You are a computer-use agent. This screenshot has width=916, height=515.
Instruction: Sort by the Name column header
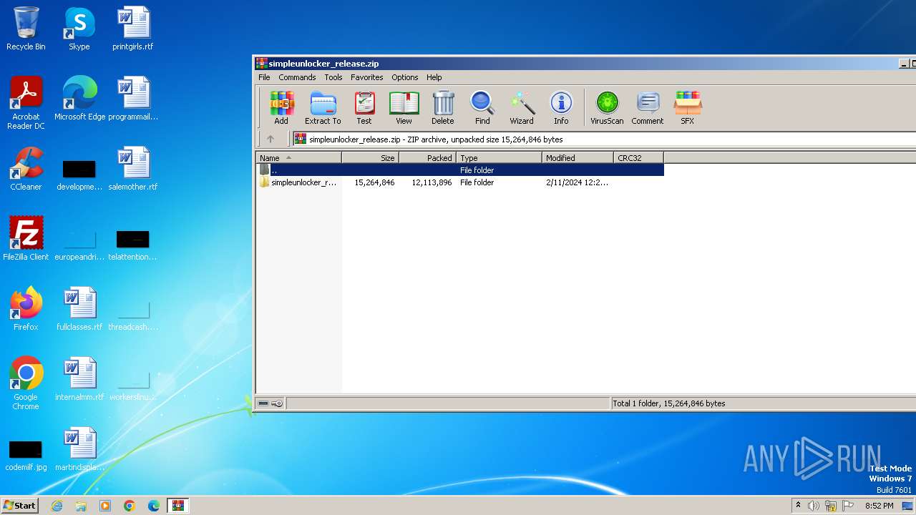point(299,158)
